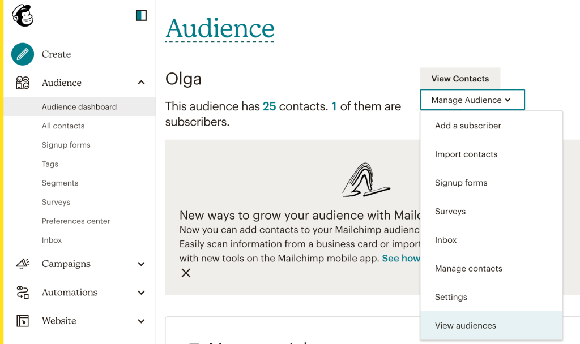The image size is (580, 344).
Task: Go to Tags in the sidebar
Action: (49, 164)
